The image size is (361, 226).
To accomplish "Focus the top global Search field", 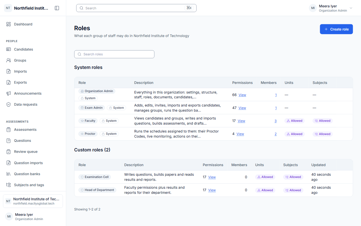I will (x=136, y=8).
